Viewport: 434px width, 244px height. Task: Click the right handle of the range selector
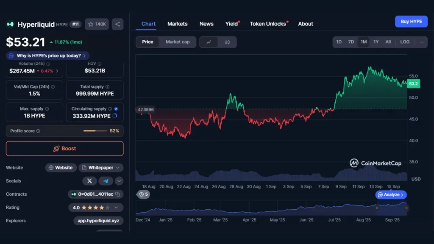(x=406, y=208)
